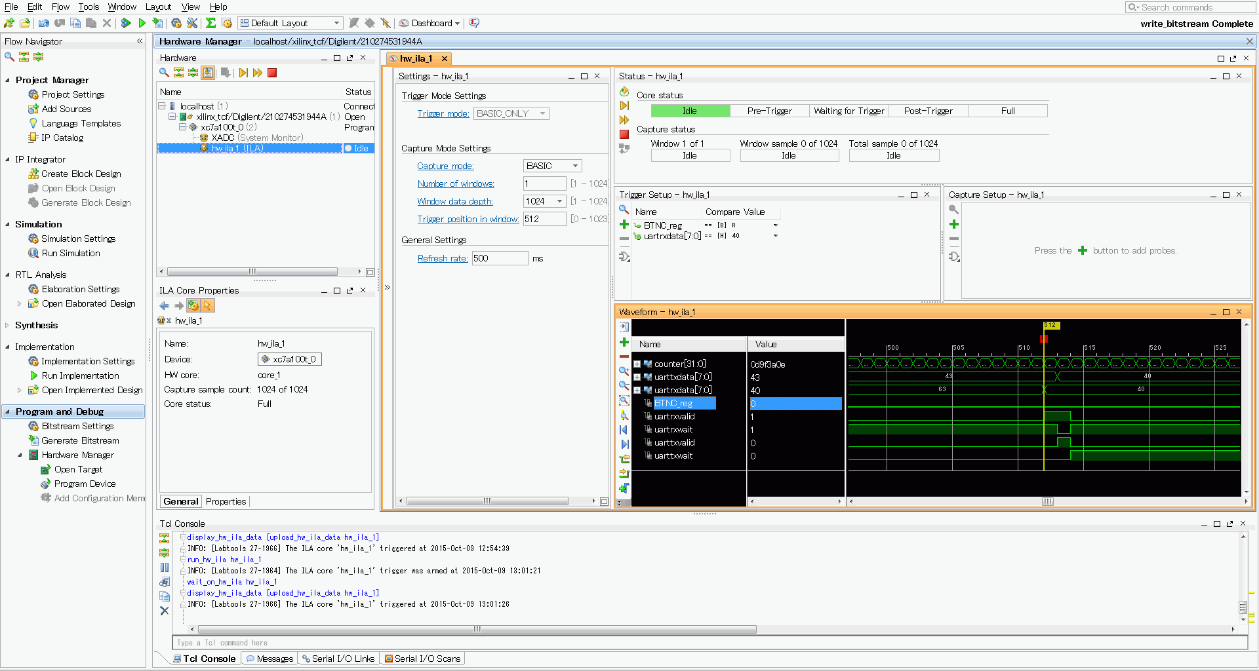Expand the counter[31:0] bus in the waveform
The image size is (1259, 671).
tap(637, 364)
